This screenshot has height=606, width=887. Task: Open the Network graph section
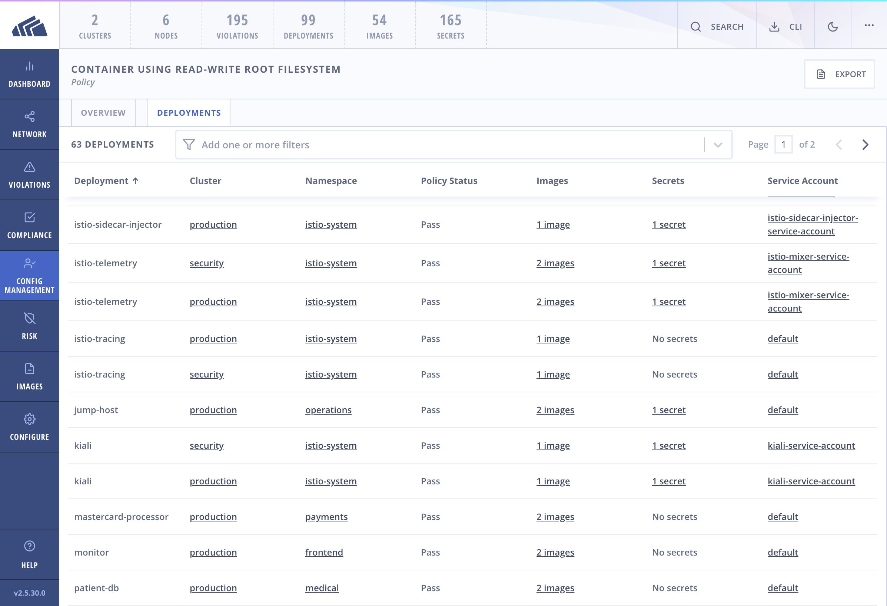tap(29, 125)
